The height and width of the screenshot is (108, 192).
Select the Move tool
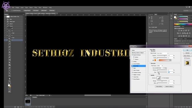[x=10, y=31]
